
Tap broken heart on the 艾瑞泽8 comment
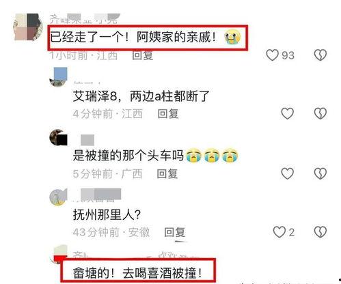320,113
